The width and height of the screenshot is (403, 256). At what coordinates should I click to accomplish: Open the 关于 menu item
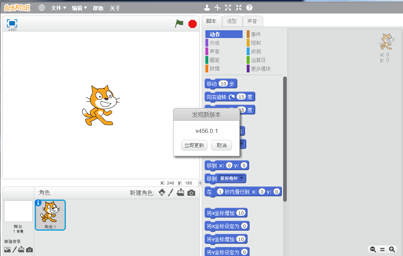(115, 8)
